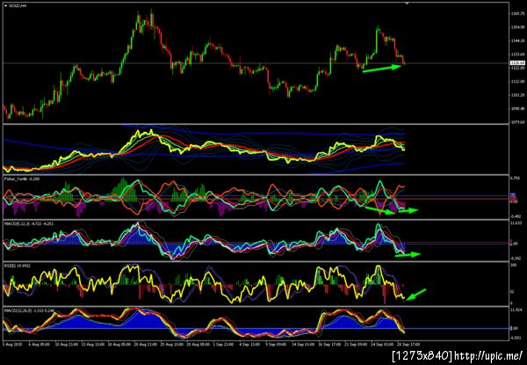Open the GOLD,H4 chart dropdown arrow
The image size is (527, 365).
5,6
